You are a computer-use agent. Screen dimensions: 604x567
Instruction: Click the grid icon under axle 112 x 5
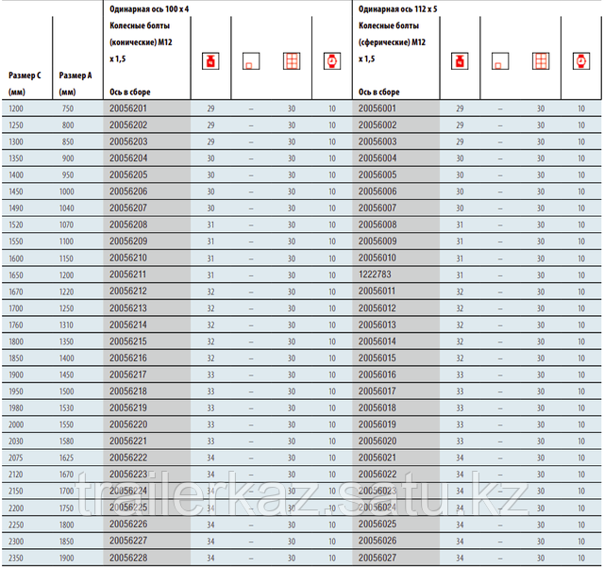[541, 61]
